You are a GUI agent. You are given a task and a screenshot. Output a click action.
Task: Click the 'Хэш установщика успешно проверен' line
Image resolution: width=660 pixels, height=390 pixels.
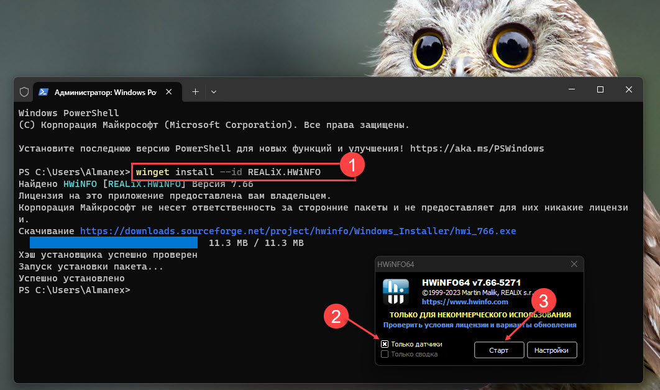click(108, 255)
